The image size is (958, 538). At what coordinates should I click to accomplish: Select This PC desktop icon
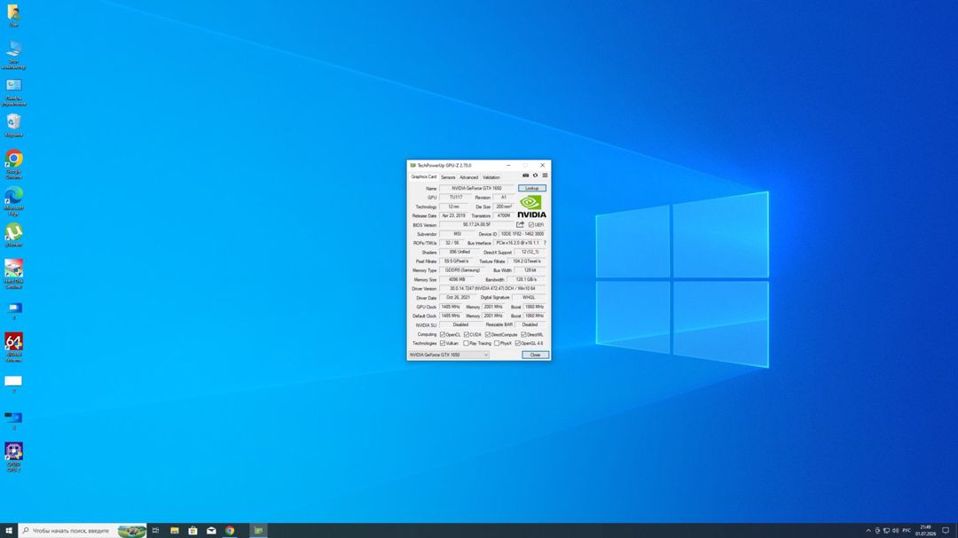tap(13, 55)
